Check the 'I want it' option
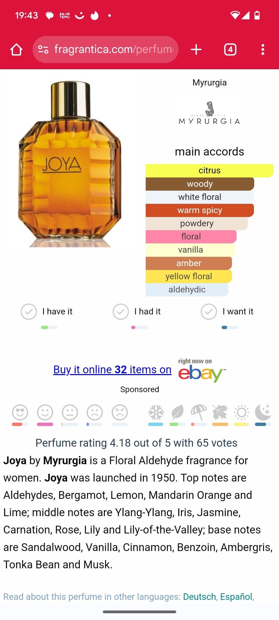Image resolution: width=279 pixels, height=620 pixels. (227, 312)
